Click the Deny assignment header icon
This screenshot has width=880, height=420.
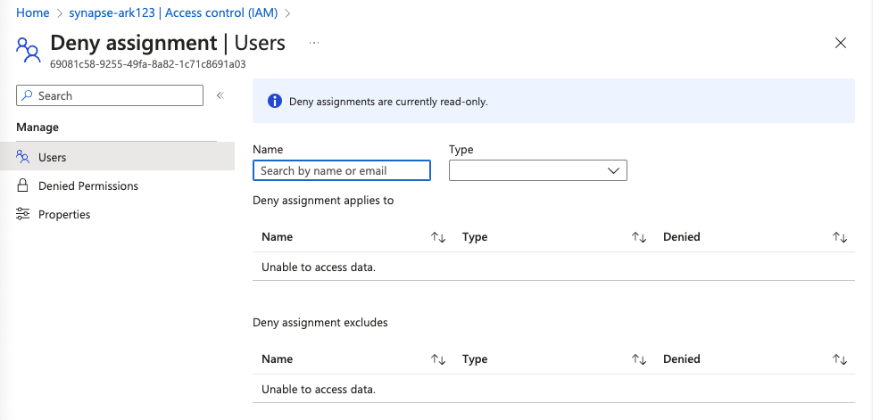tap(29, 50)
